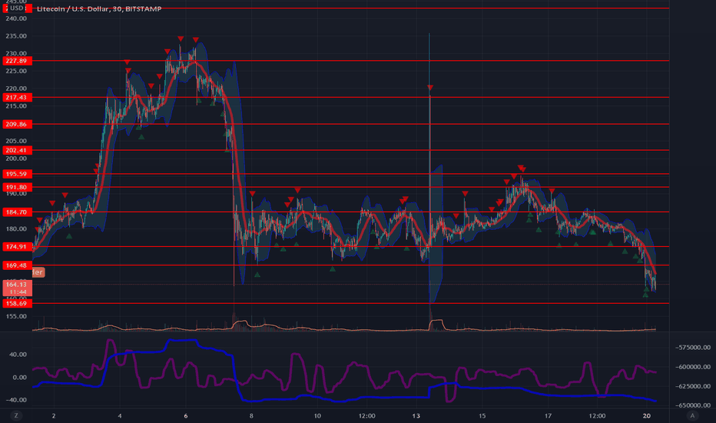Click the Z timezone button on the time axis
This screenshot has height=423, width=716.
pos(16,415)
